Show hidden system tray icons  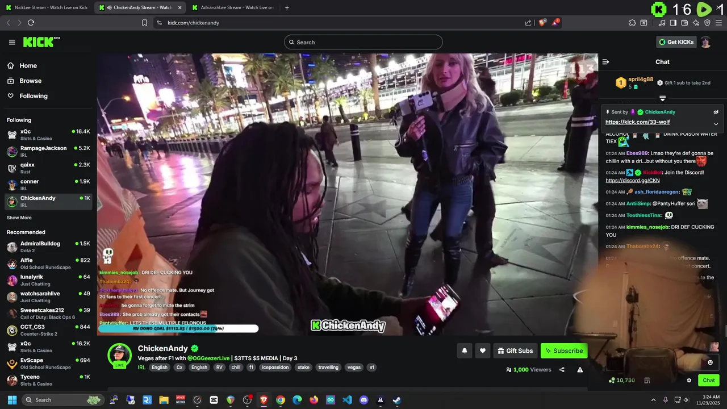point(653,400)
